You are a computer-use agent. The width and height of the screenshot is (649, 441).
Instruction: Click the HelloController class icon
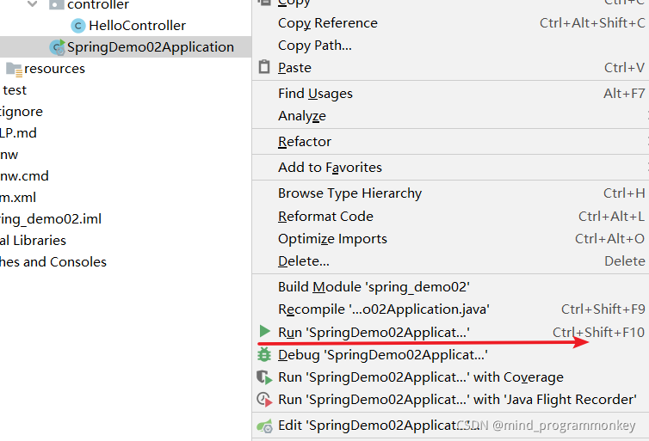tap(77, 26)
